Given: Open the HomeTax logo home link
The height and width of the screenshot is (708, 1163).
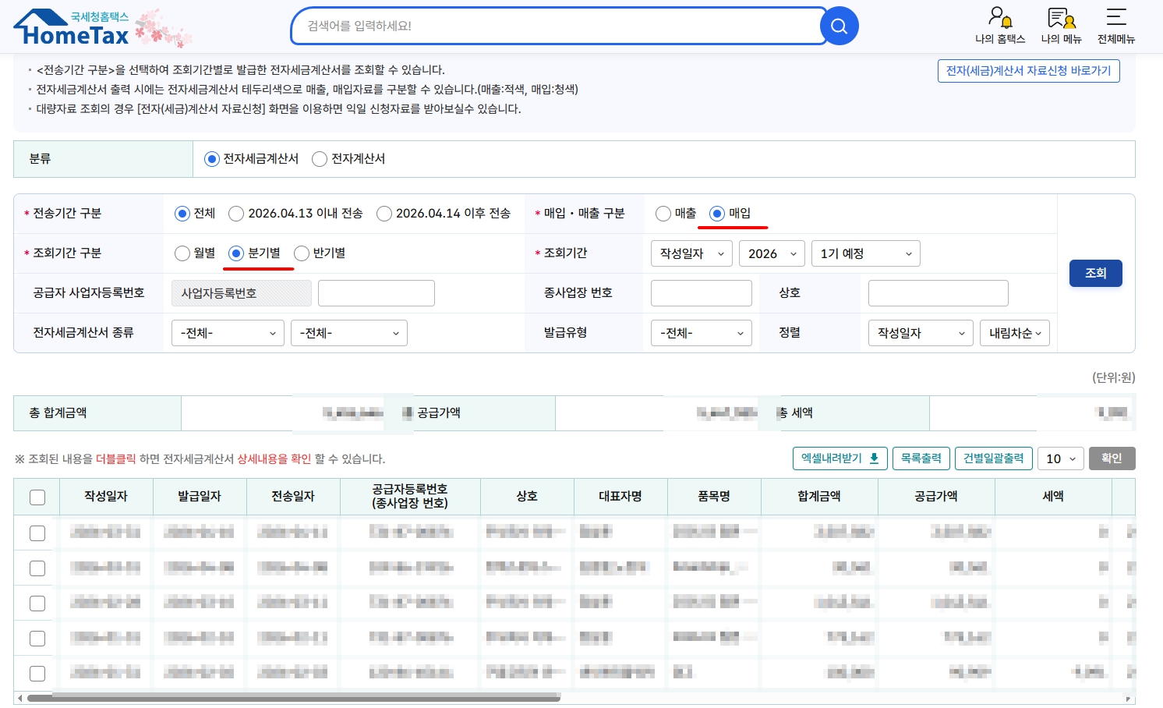Looking at the screenshot, I should [x=72, y=28].
